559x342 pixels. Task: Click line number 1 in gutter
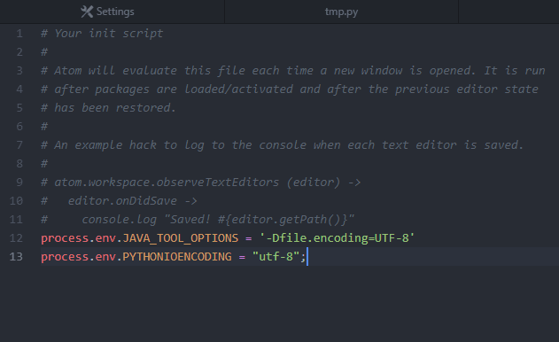(x=19, y=34)
